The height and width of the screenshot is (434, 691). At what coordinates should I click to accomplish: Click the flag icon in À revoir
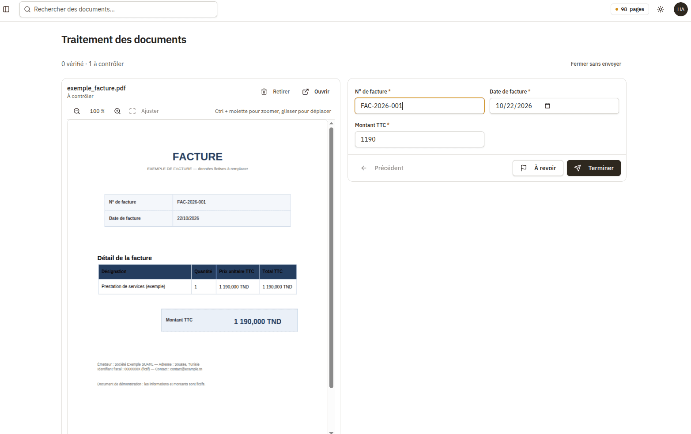click(x=524, y=168)
